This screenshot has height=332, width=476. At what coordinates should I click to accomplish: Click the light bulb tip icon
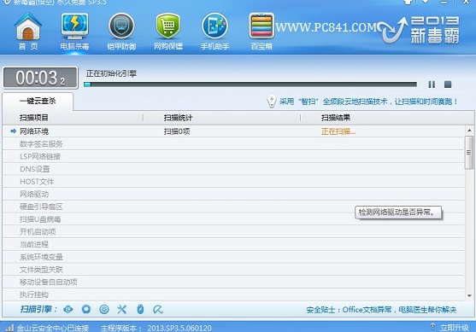(x=272, y=102)
